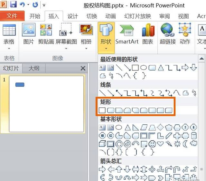Pick the quad arrow in 箭头总汇
Screen dimensions: 206x181
(152, 169)
